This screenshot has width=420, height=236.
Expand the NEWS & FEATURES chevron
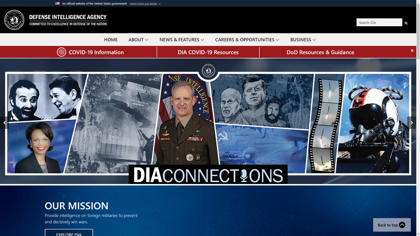tap(202, 40)
